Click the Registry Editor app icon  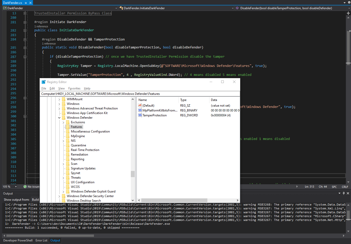pyautogui.click(x=44, y=82)
